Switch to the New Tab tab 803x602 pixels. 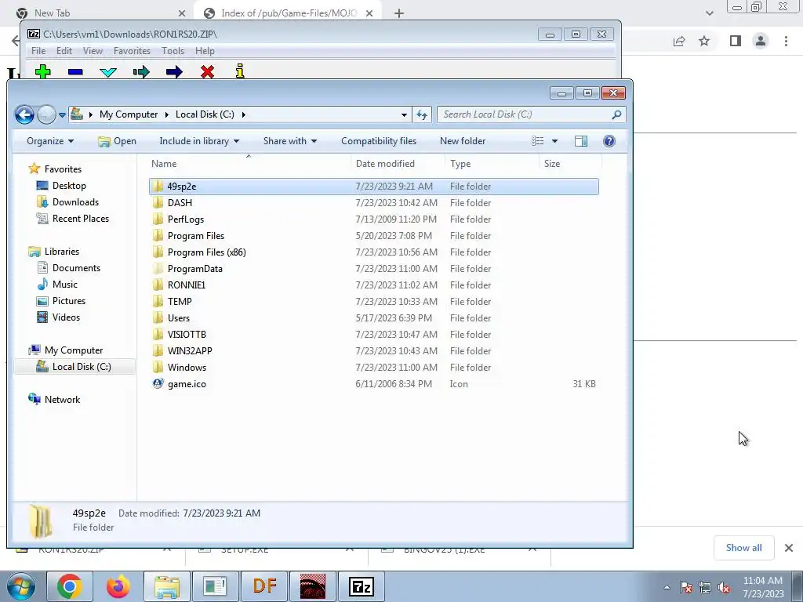[100, 13]
